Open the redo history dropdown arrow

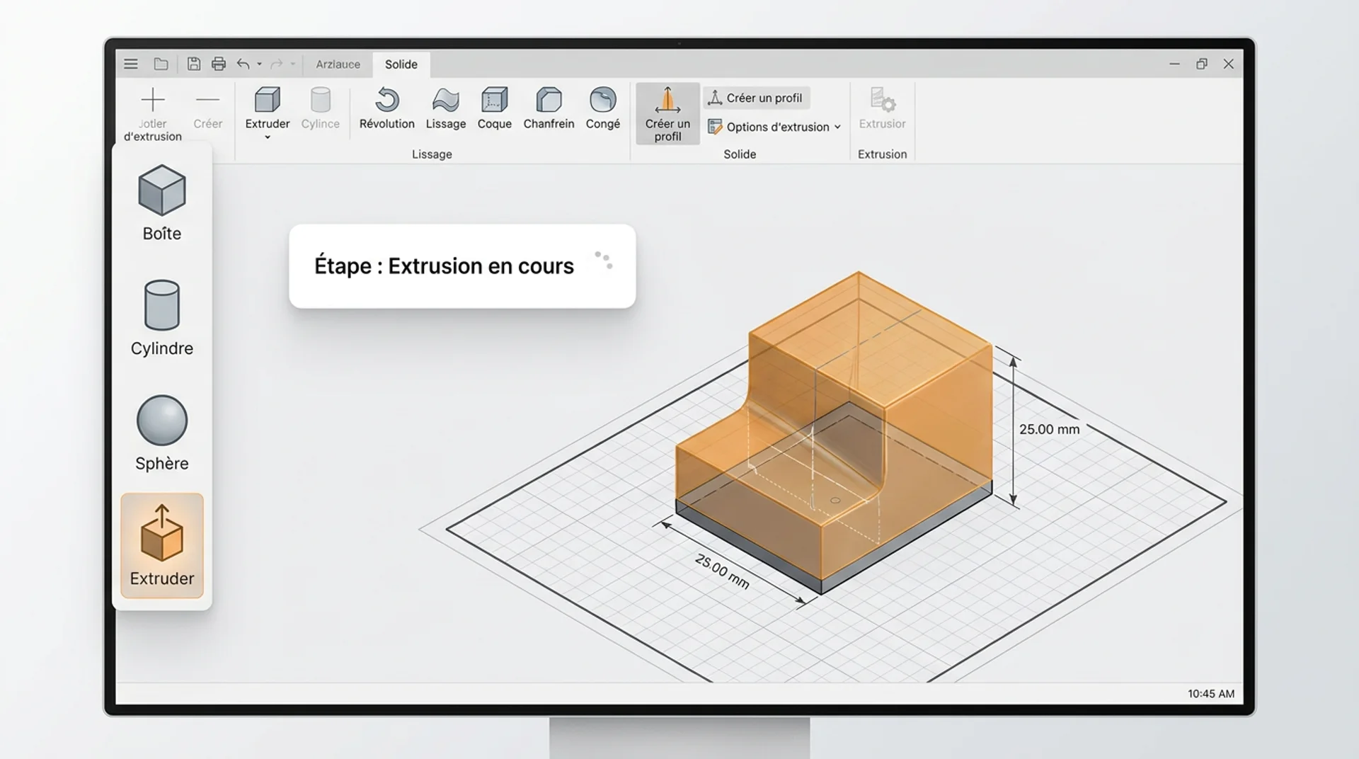pos(293,64)
